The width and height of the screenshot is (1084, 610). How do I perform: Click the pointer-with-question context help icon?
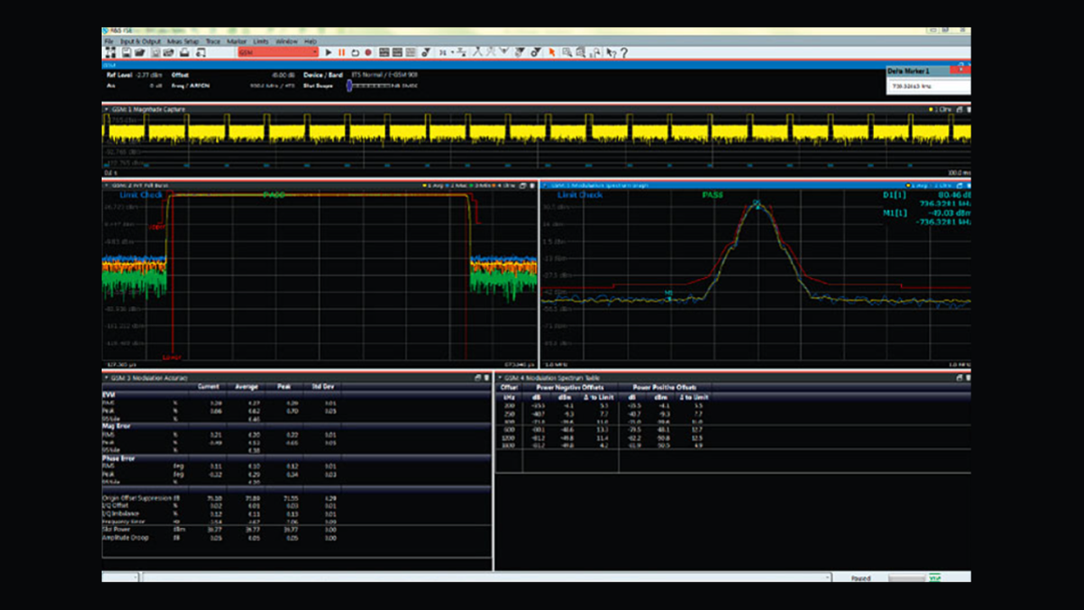(611, 53)
